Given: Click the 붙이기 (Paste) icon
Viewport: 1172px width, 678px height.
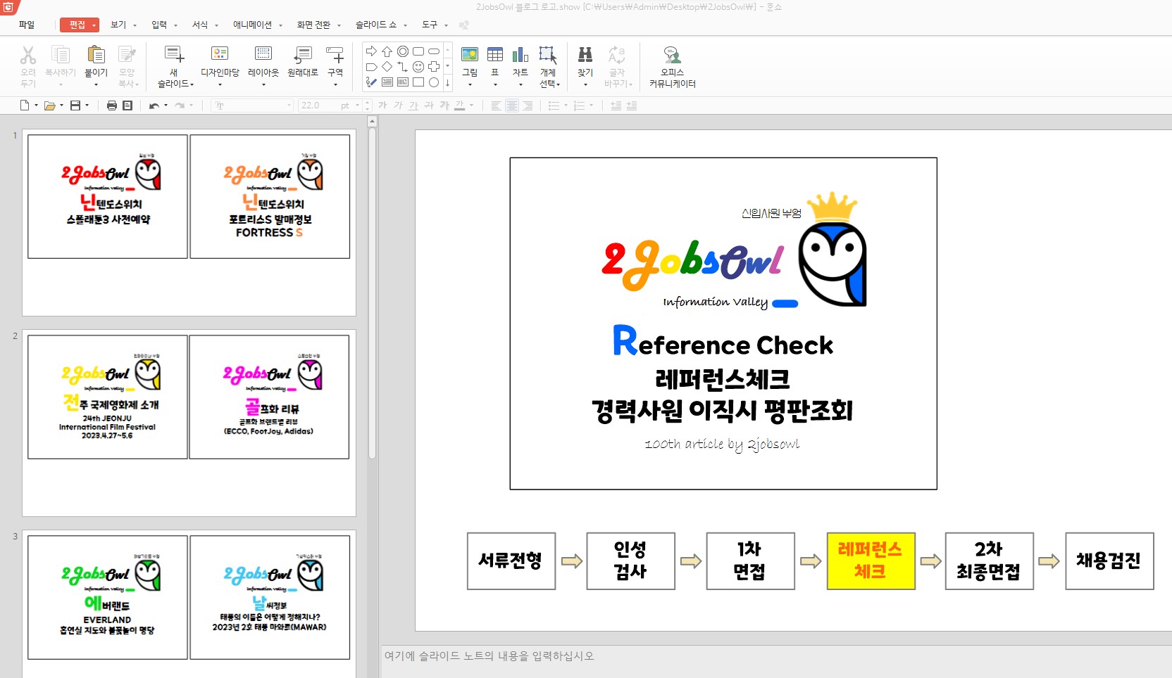Looking at the screenshot, I should coord(96,55).
